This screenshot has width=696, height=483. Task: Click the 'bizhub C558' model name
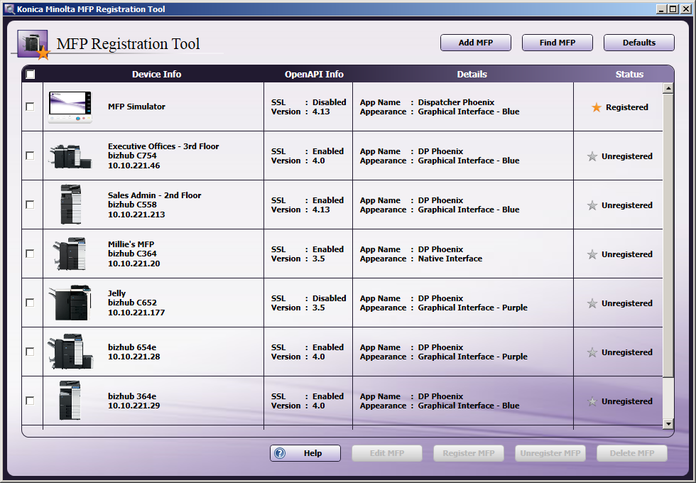(132, 205)
